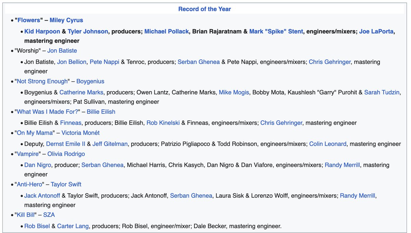Click the name Dale Becker
The image size is (411, 233).
click(210, 226)
